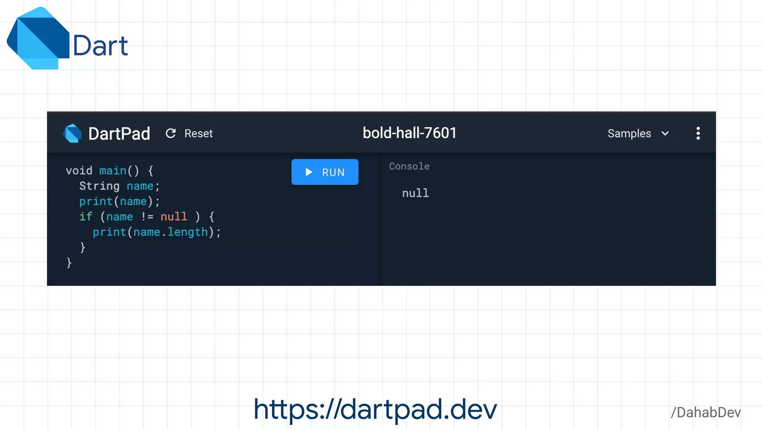Viewport: 763px width, 429px height.
Task: Click the orange null keyword in code
Action: [x=174, y=216]
